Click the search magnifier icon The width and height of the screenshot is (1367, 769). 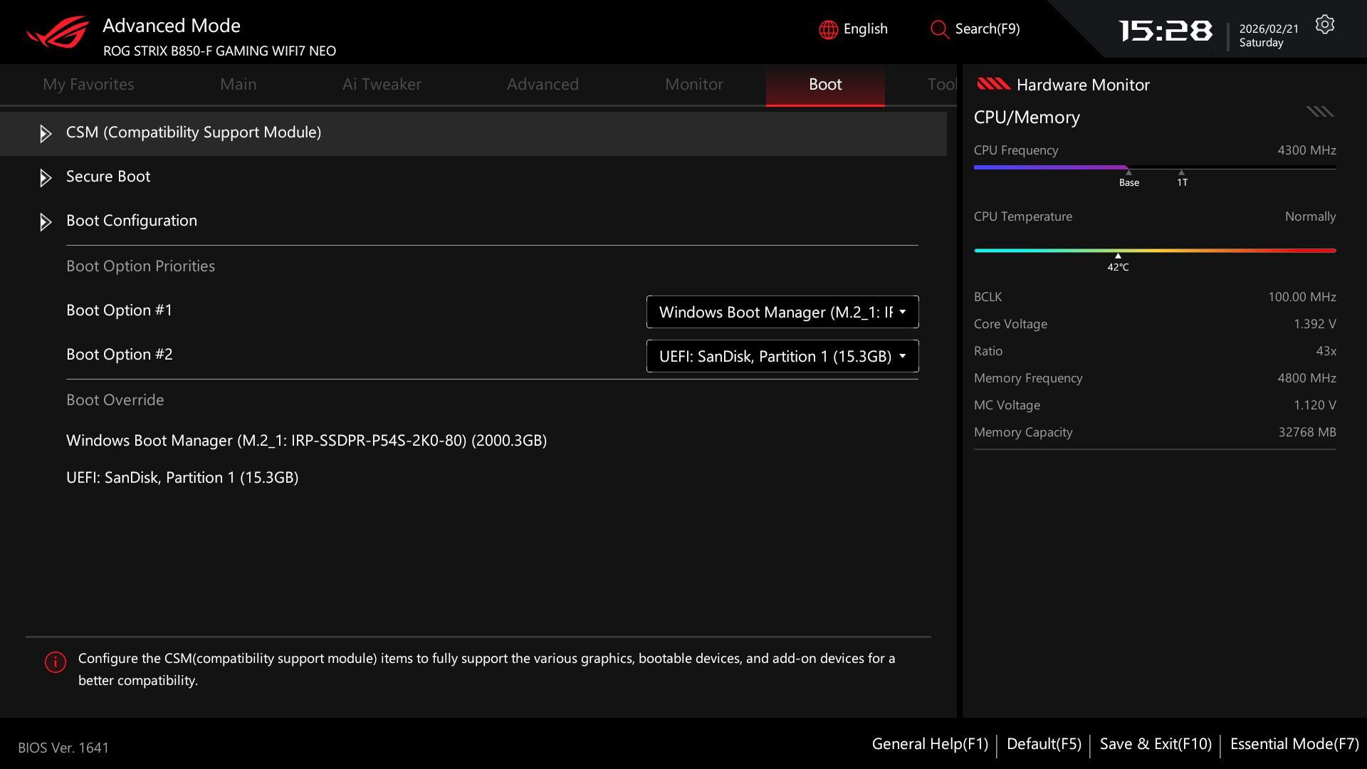pos(939,30)
